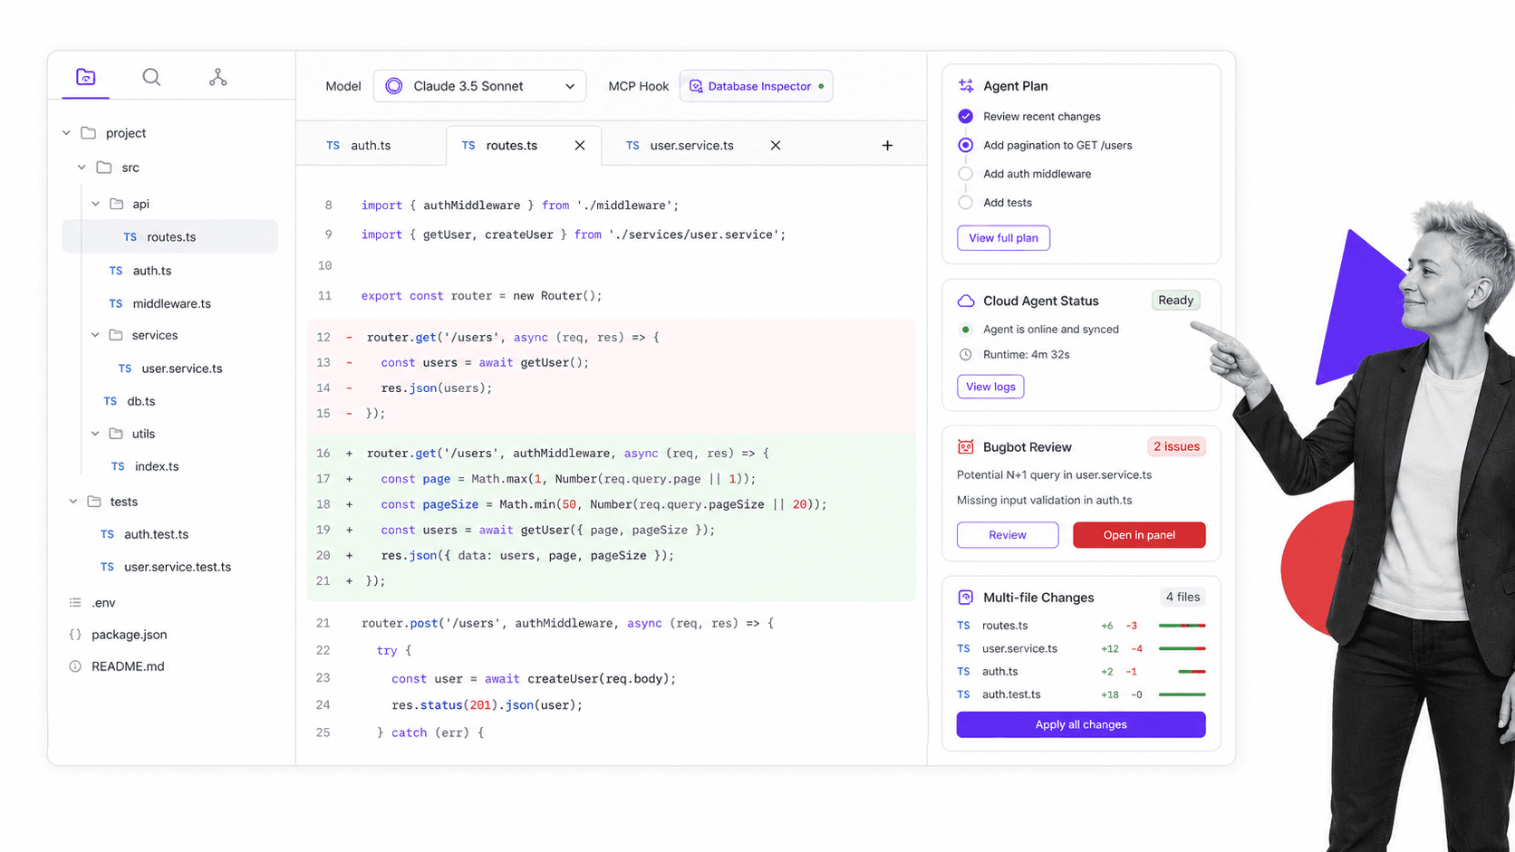Collapse the utils folder chevron
1515x852 pixels.
95,434
